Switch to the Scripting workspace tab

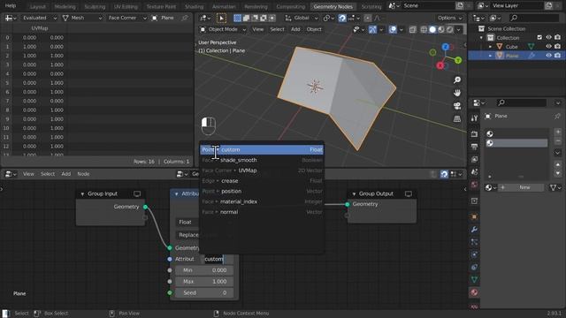click(371, 6)
